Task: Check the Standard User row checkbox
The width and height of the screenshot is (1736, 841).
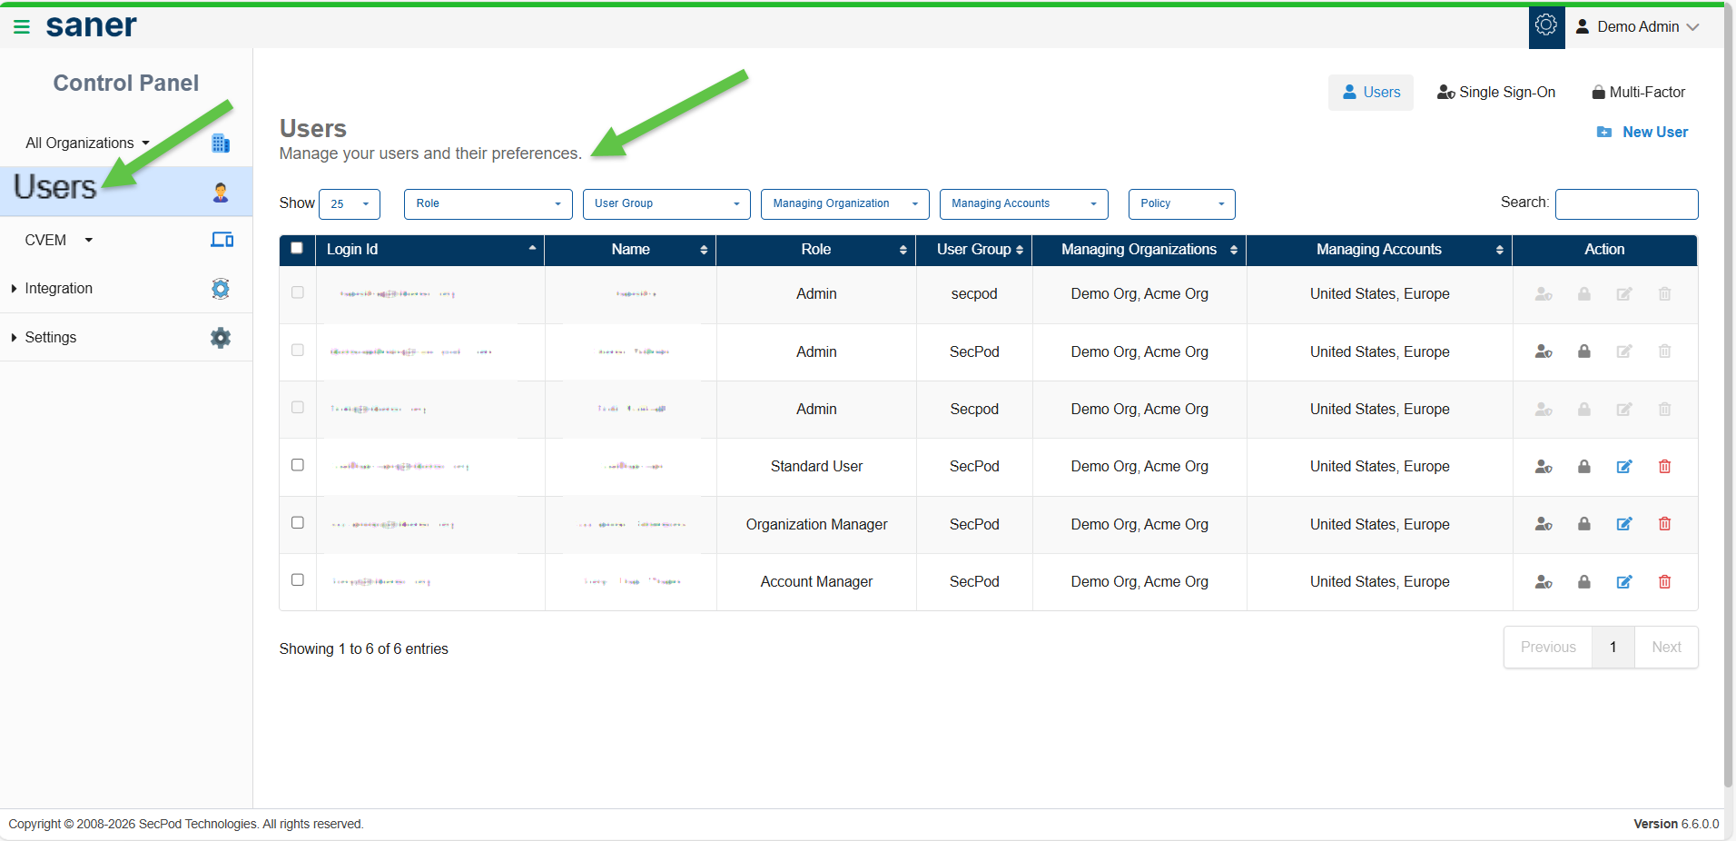Action: (297, 465)
